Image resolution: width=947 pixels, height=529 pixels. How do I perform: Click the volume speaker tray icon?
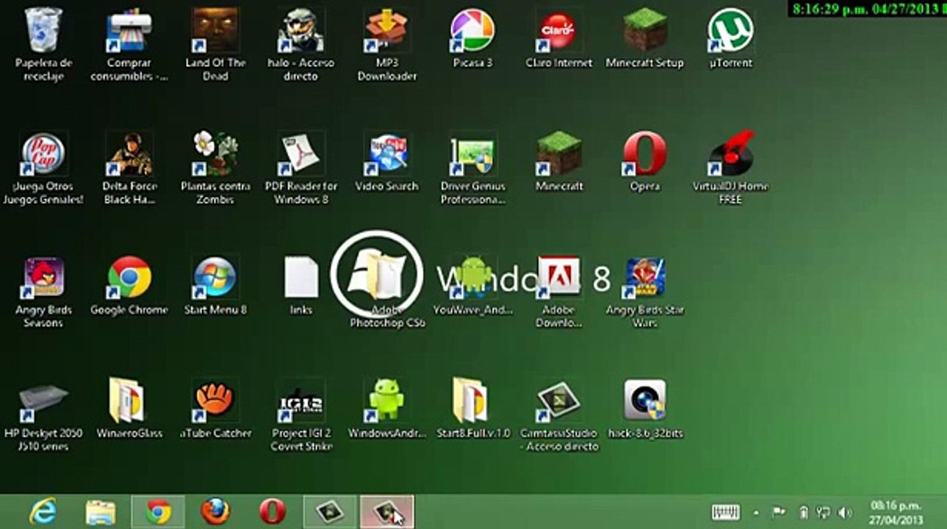[845, 512]
